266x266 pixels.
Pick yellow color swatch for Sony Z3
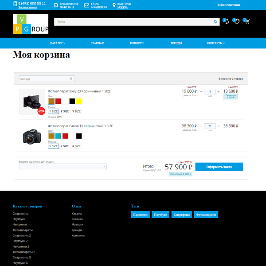(x=79, y=101)
